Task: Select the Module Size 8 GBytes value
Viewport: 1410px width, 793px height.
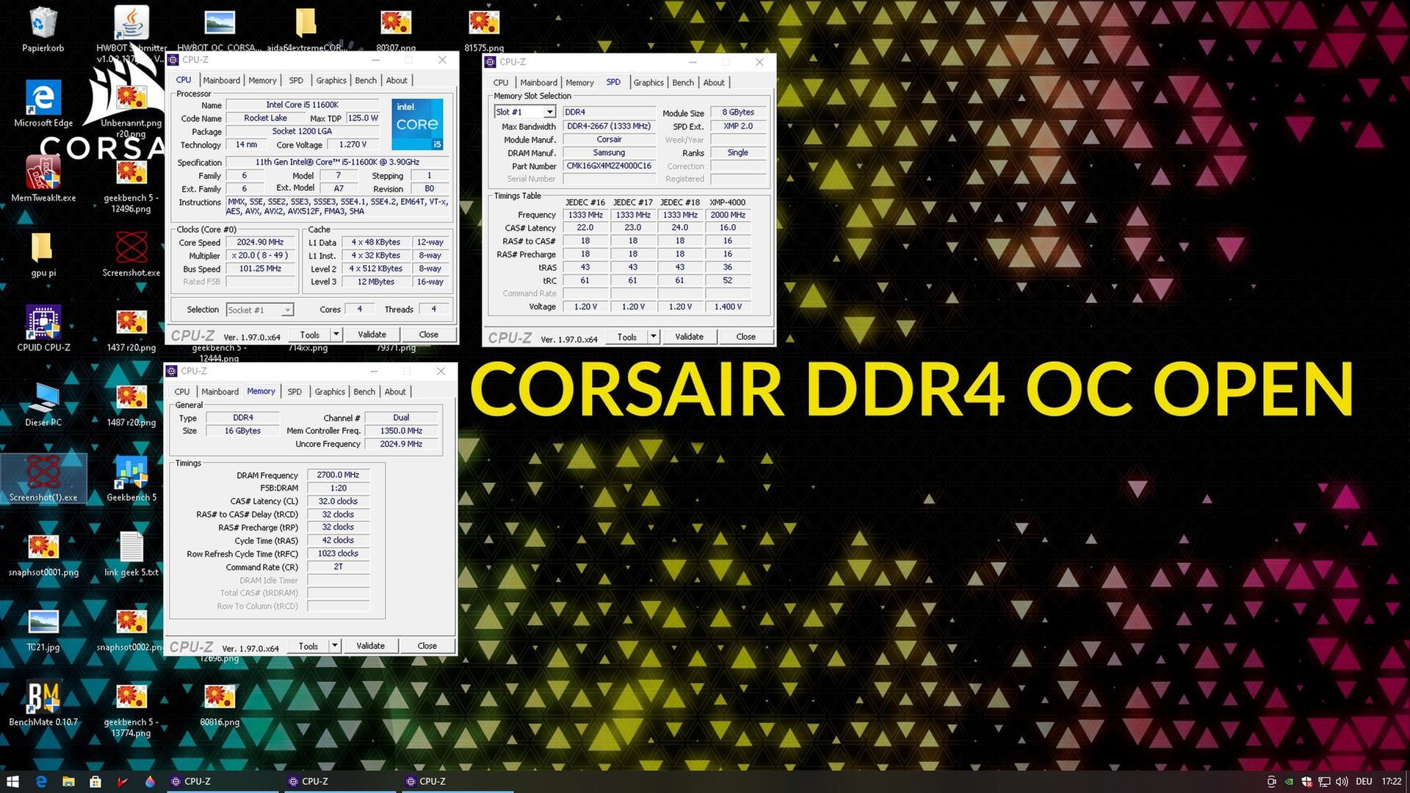Action: (738, 112)
